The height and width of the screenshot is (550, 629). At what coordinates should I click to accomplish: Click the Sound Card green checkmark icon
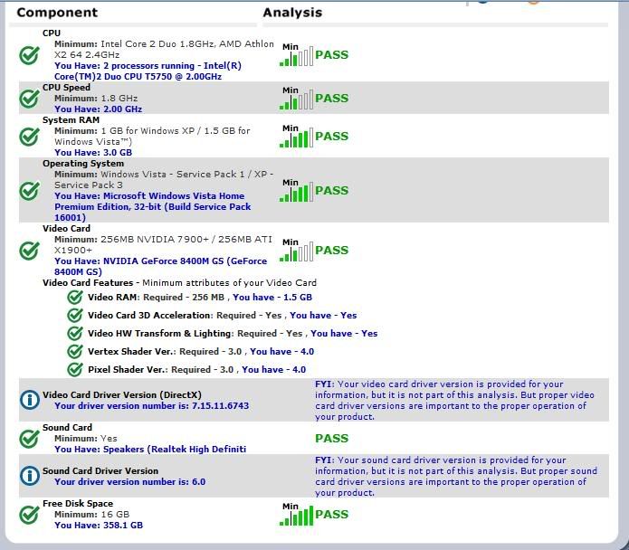pyautogui.click(x=29, y=439)
